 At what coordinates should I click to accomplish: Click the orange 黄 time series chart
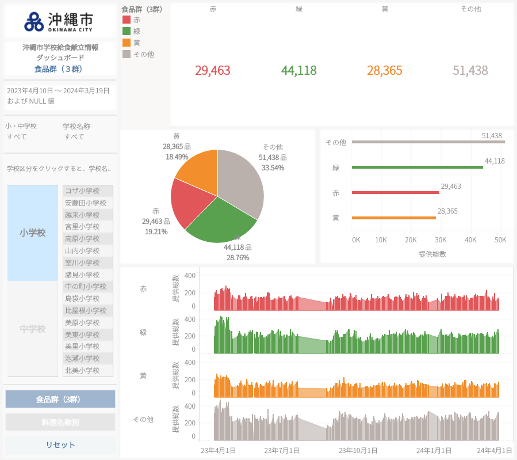click(x=357, y=387)
